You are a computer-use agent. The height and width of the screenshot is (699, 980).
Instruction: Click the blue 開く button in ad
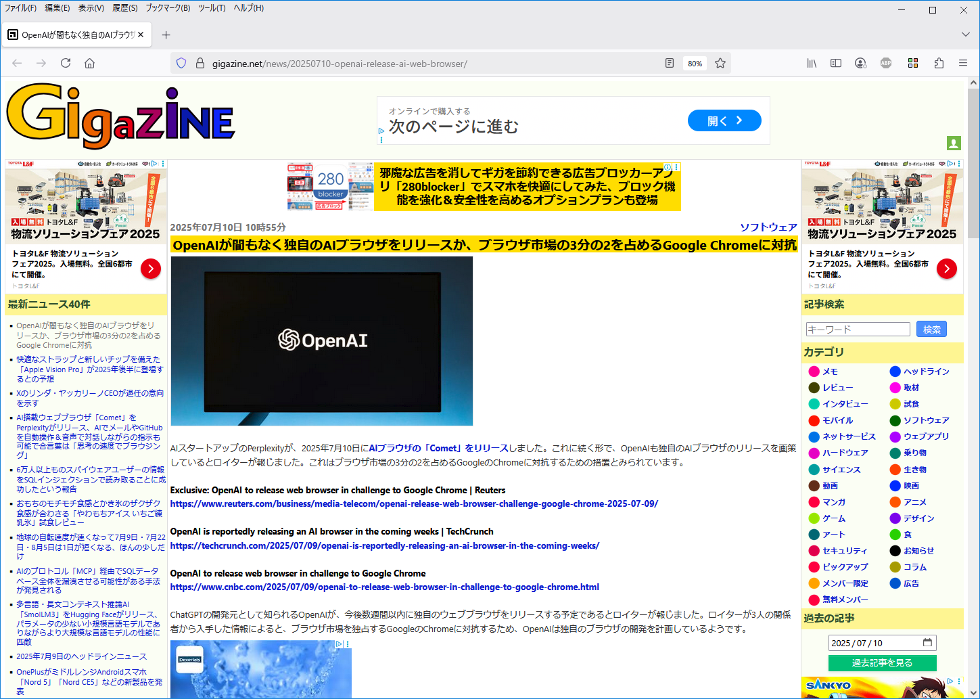724,120
